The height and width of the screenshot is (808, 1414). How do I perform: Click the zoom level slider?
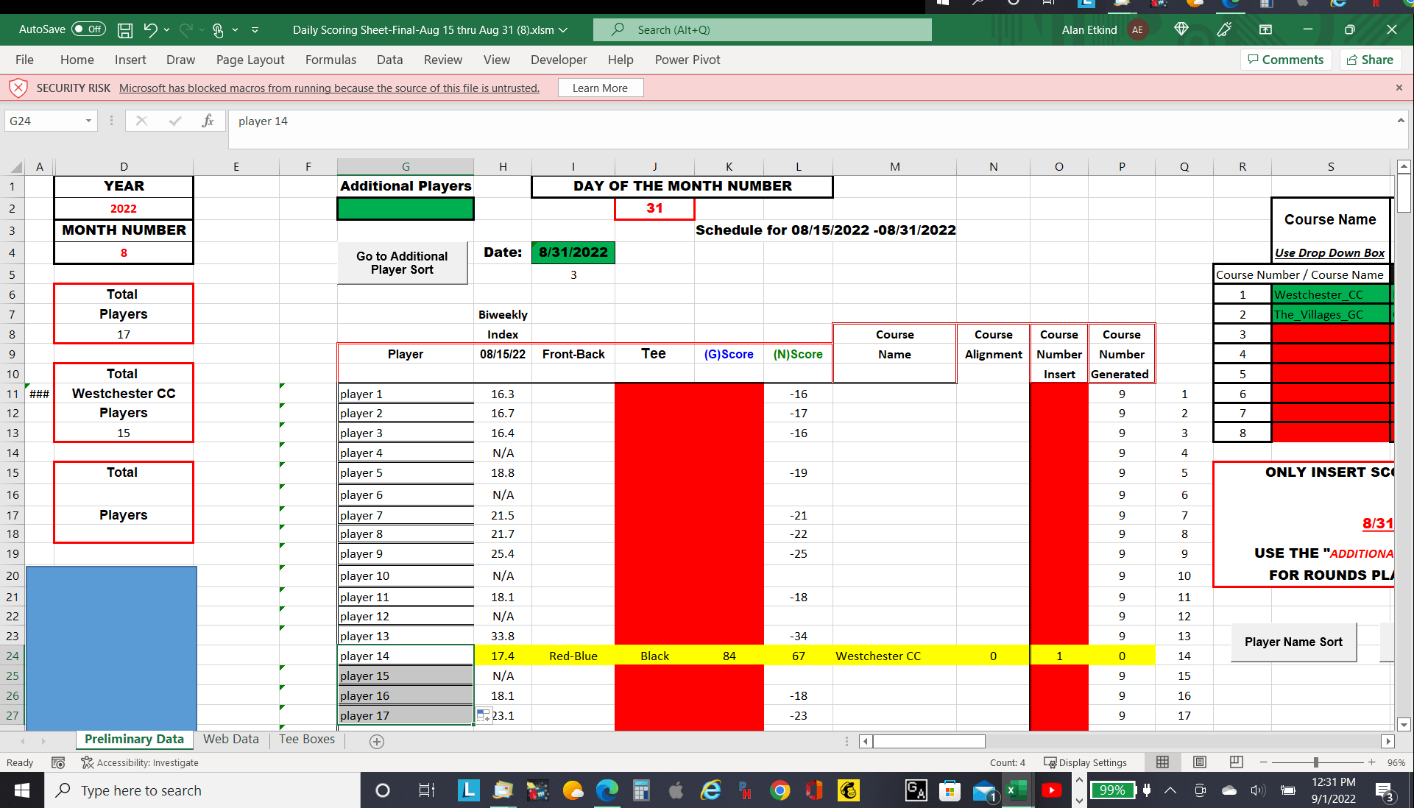click(1316, 762)
